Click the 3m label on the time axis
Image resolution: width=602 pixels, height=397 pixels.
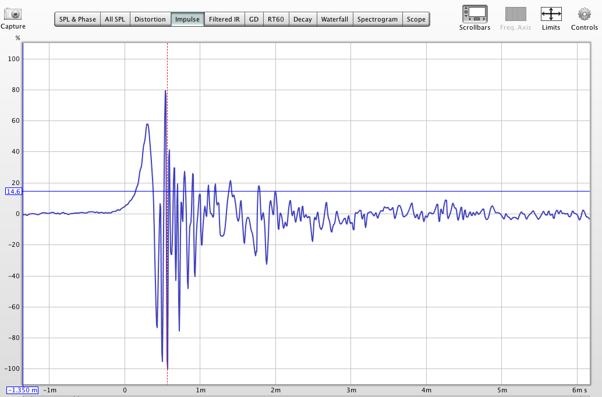[x=351, y=390]
